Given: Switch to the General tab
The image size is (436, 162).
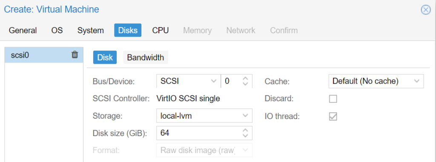Looking at the screenshot, I should [x=23, y=30].
